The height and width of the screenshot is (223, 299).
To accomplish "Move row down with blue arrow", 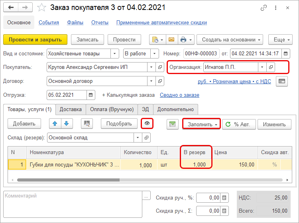I will click(67, 123).
